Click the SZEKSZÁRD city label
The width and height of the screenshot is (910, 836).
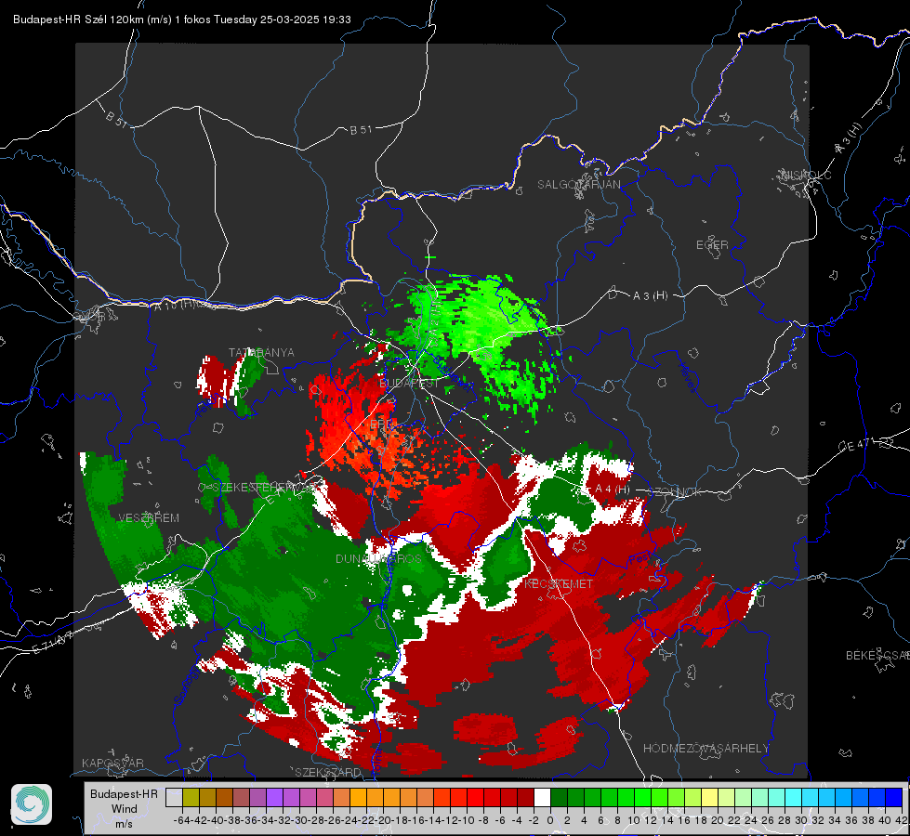pyautogui.click(x=328, y=772)
